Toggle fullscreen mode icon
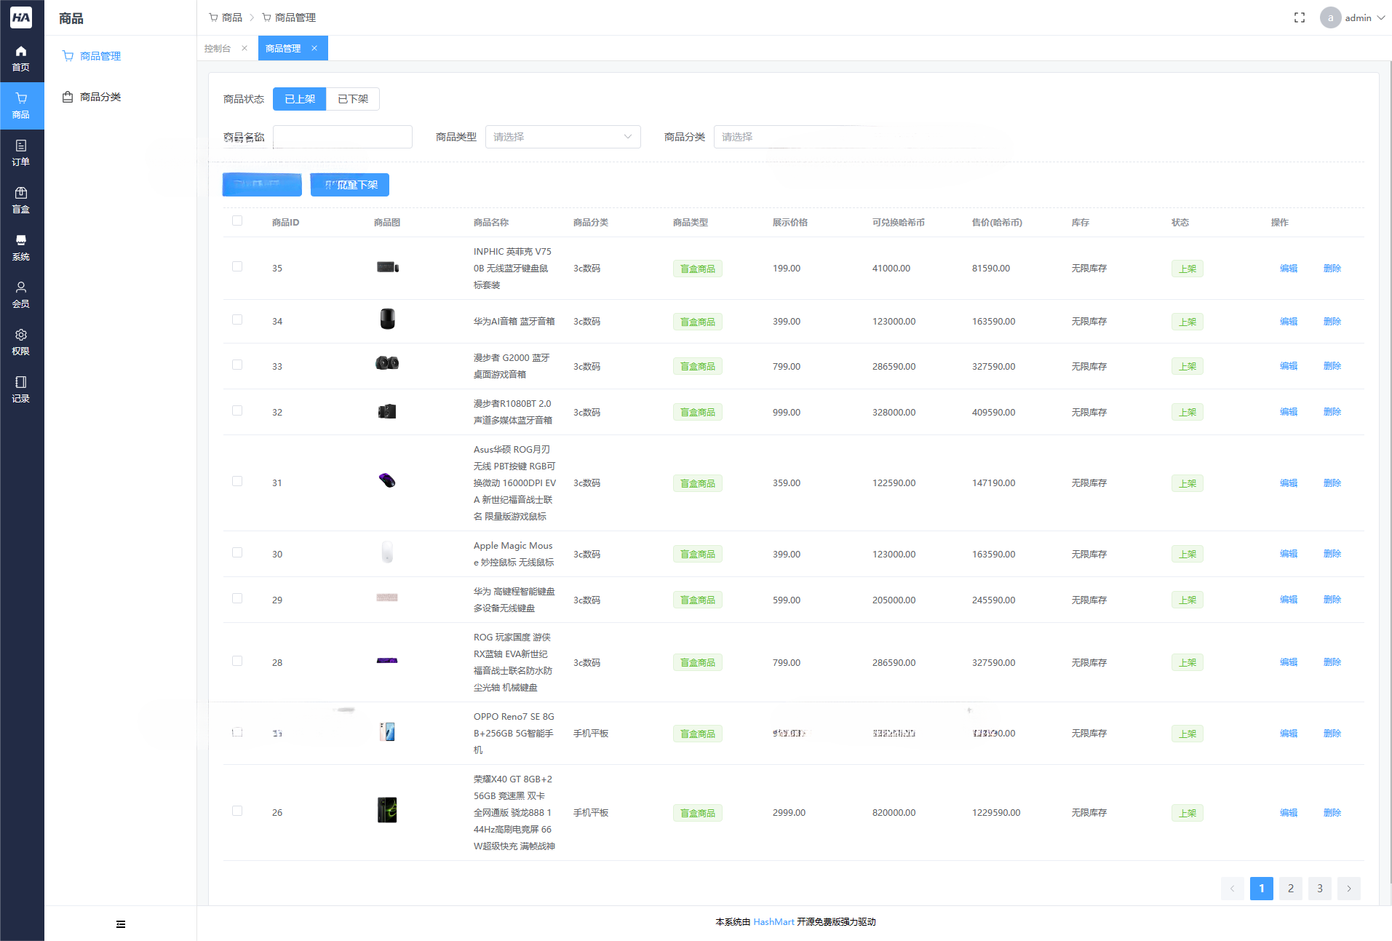 [x=1300, y=17]
